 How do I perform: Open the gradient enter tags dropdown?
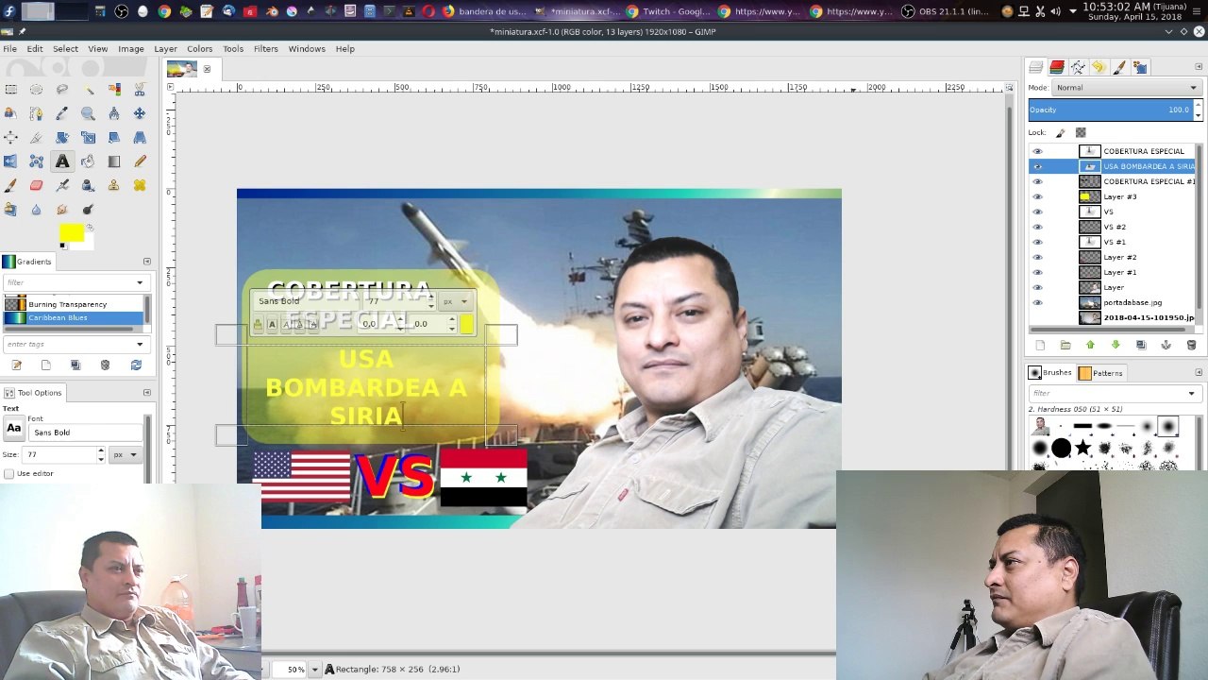coord(140,344)
